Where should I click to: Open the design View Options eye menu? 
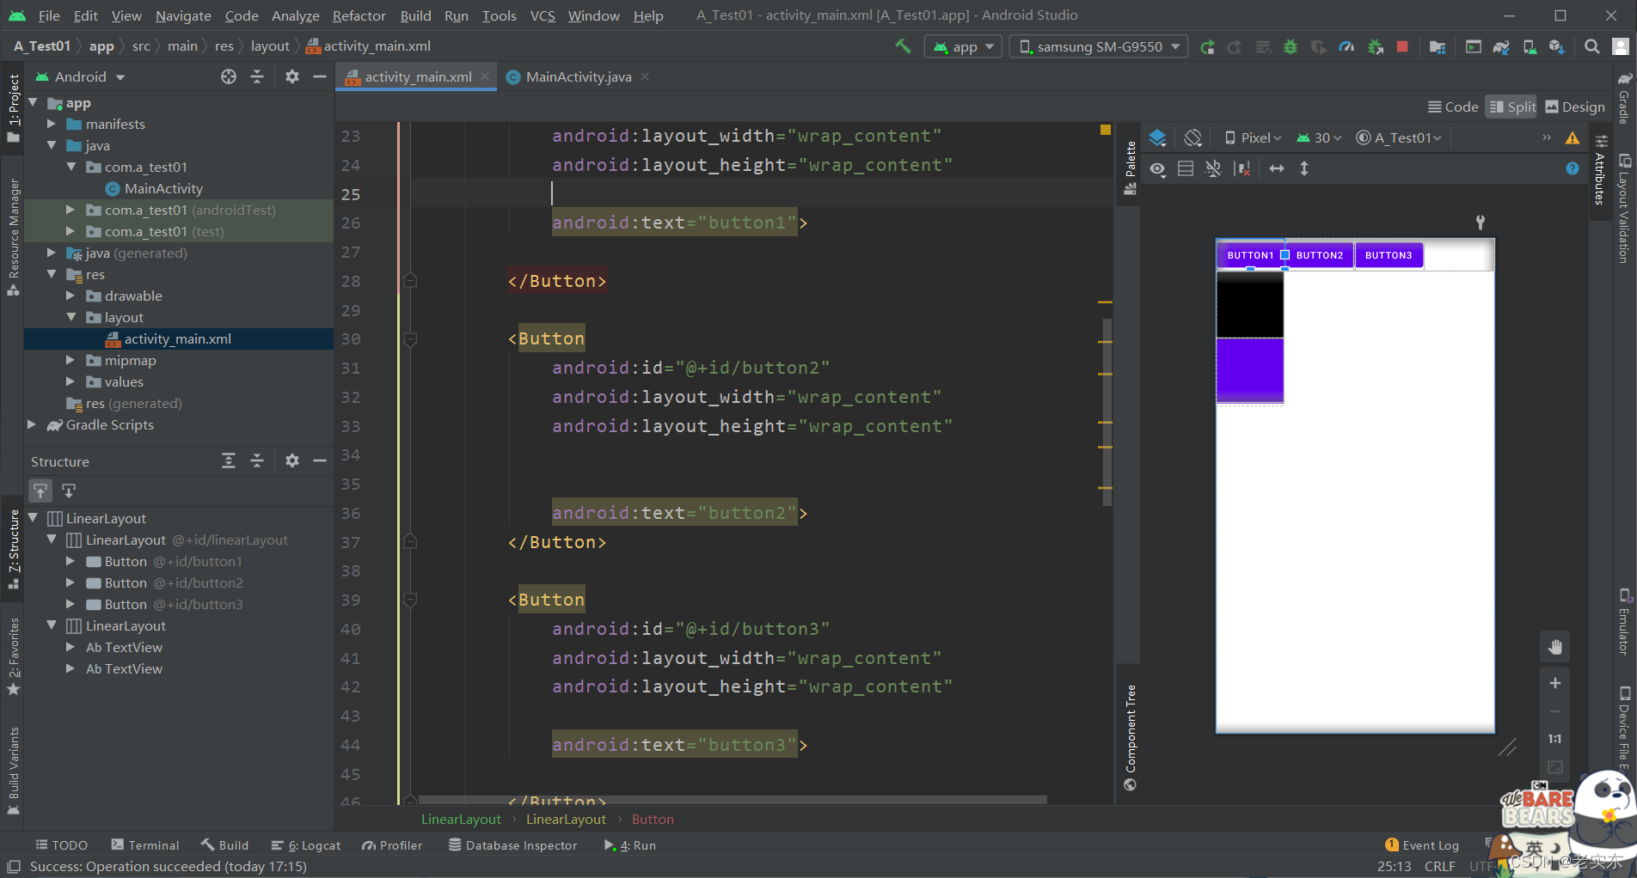tap(1158, 168)
